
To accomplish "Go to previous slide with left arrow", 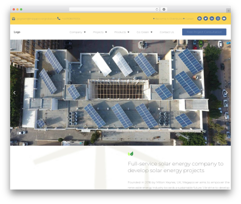I will pos(14,93).
